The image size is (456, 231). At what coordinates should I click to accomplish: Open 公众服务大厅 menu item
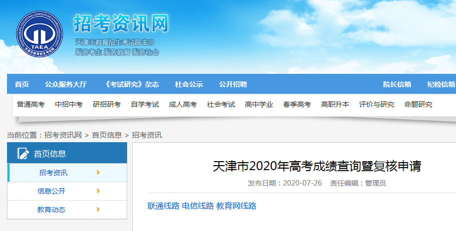coord(66,84)
